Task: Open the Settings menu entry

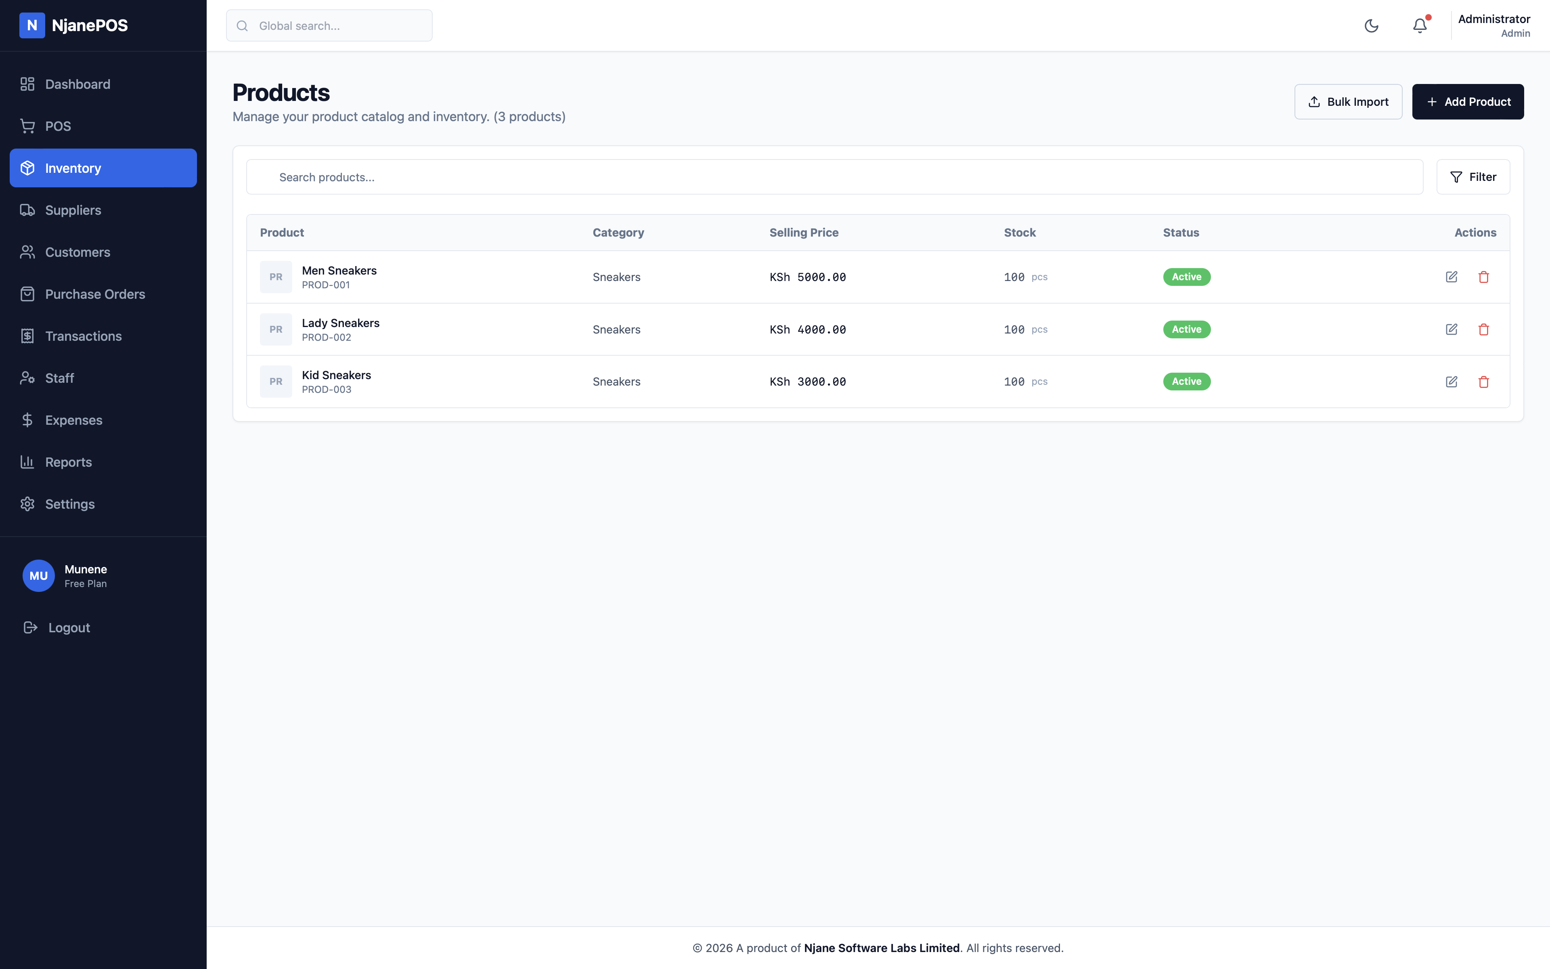Action: pyautogui.click(x=70, y=504)
